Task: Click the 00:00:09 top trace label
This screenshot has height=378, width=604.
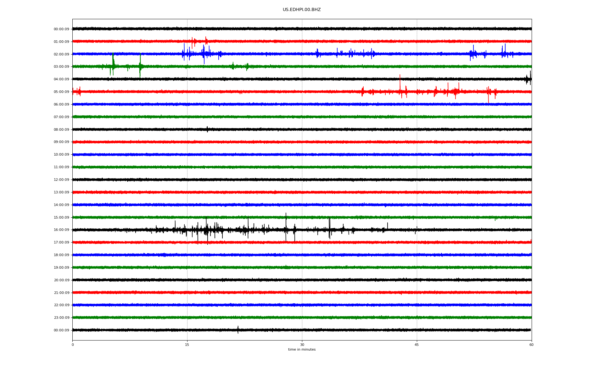Action: (61, 29)
